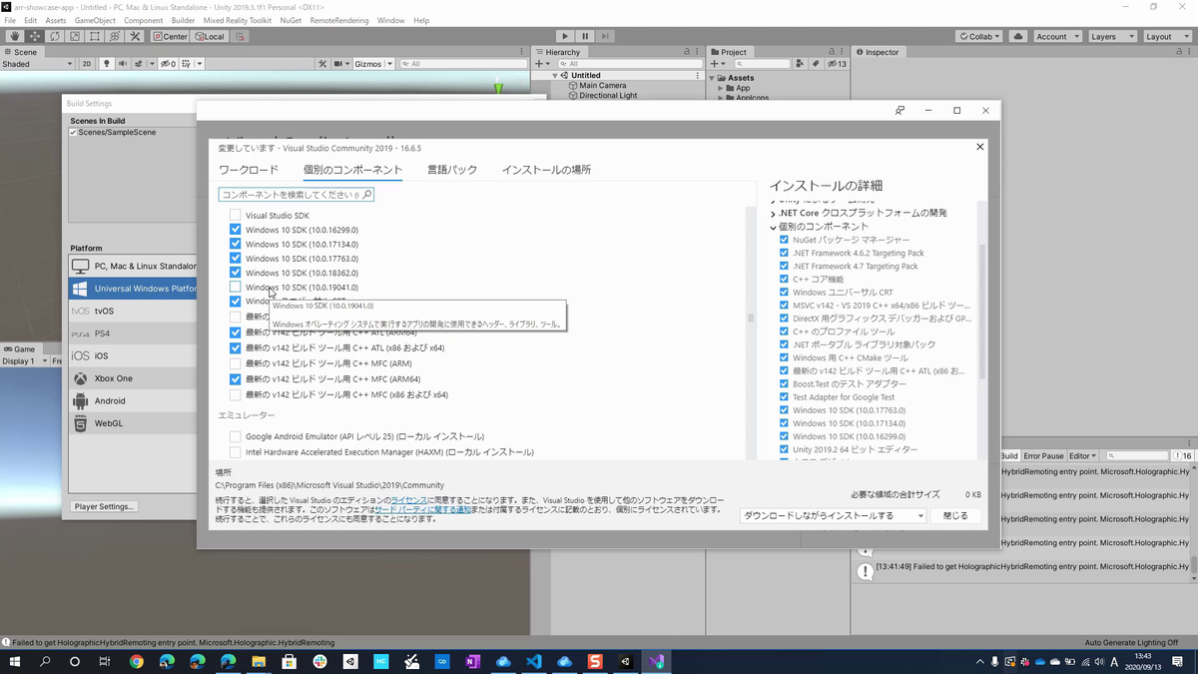Open scene camera settings icon

[x=339, y=64]
